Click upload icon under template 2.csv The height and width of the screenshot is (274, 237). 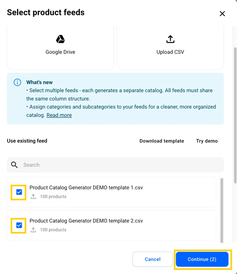(33, 230)
